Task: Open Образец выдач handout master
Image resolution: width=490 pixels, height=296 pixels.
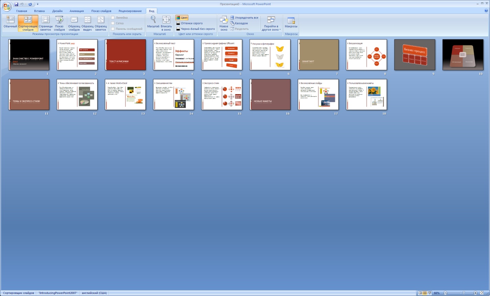Action: tap(87, 23)
